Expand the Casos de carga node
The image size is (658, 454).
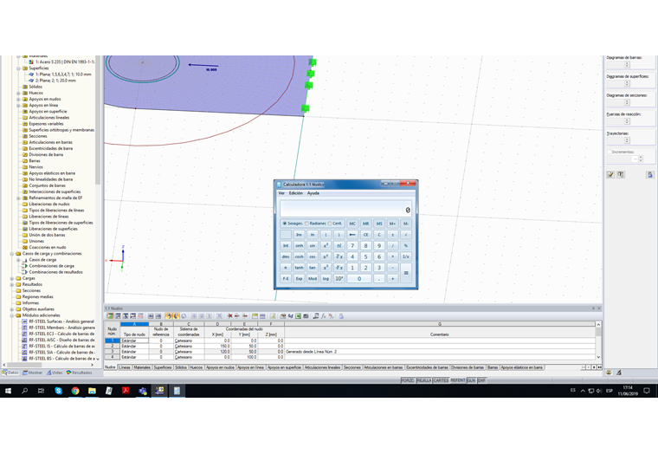pos(18,260)
